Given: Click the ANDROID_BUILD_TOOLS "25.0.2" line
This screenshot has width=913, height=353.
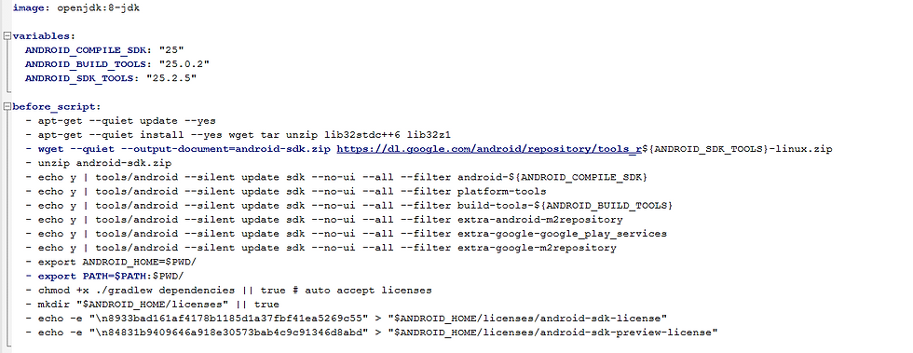Looking at the screenshot, I should (117, 64).
